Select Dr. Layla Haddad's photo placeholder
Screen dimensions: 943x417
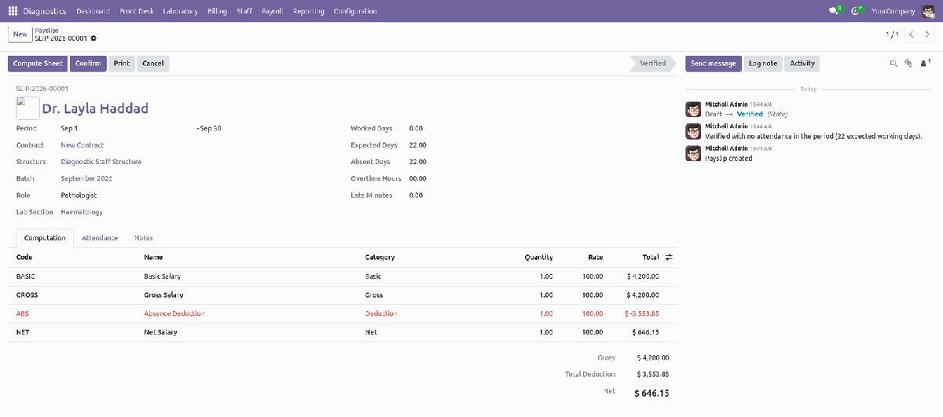point(28,108)
